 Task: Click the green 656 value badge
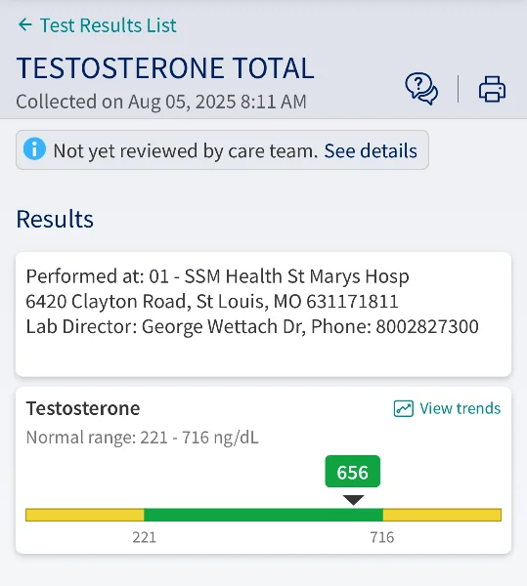tap(353, 472)
